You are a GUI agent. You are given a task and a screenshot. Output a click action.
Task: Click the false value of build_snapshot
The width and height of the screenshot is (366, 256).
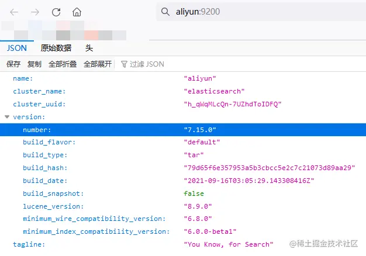click(x=194, y=193)
